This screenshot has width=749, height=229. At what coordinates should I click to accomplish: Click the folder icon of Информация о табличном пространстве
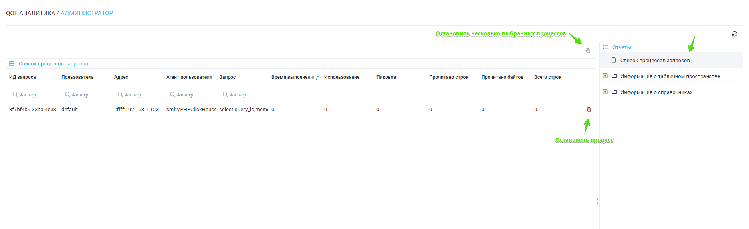point(614,76)
